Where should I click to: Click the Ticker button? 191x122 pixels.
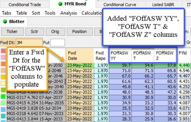[x=12, y=31]
